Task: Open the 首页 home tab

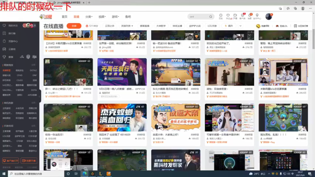Action: [x=65, y=17]
